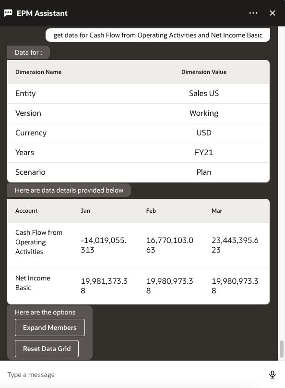Screen dimensions: 285x388
Task: Select the Net Income Basic account label
Action: coord(34,283)
